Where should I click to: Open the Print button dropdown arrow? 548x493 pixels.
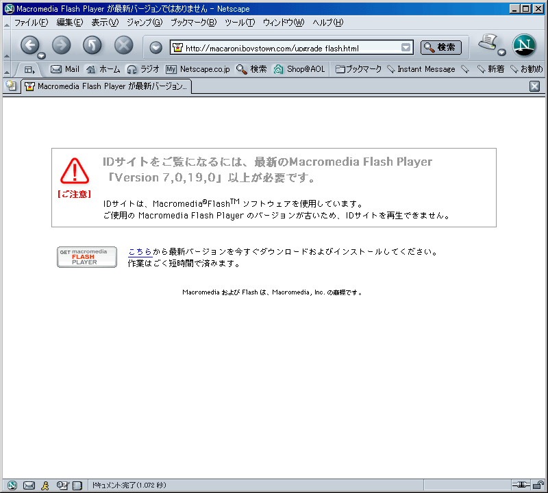tap(502, 53)
